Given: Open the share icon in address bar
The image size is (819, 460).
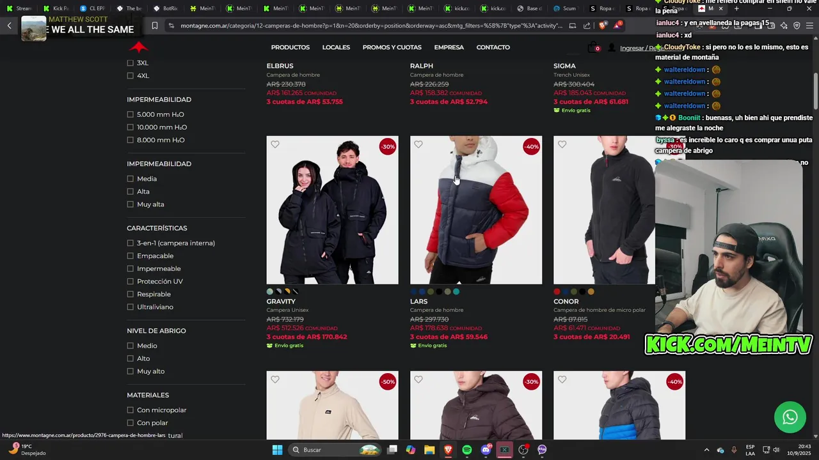Looking at the screenshot, I should 587,26.
